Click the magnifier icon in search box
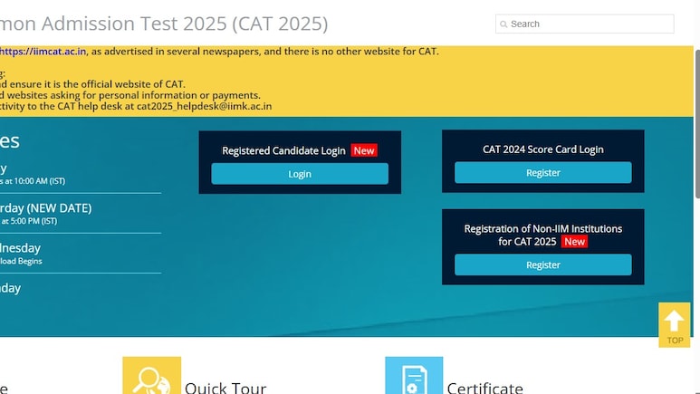The height and width of the screenshot is (394, 700). pos(503,24)
